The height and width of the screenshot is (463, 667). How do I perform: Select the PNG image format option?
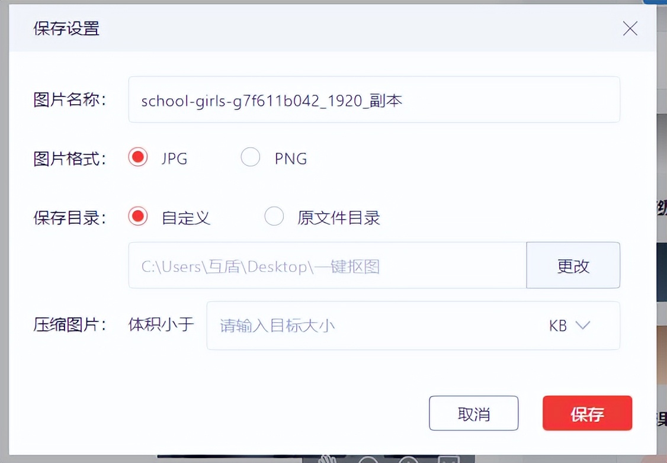251,157
